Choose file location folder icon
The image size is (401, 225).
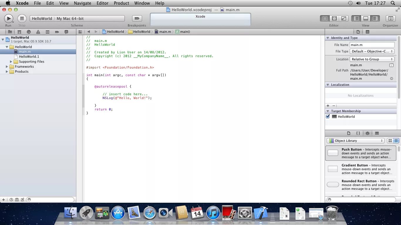[x=391, y=65]
